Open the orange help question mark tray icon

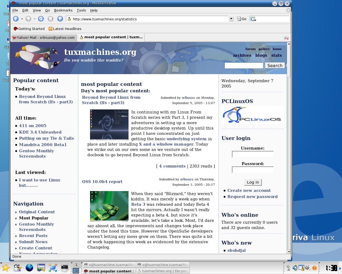[314, 268]
